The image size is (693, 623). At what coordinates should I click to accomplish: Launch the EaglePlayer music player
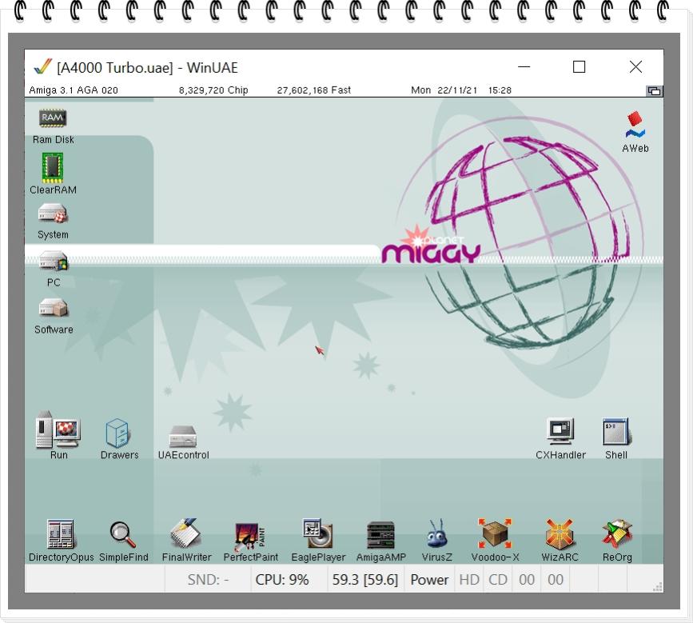[316, 533]
